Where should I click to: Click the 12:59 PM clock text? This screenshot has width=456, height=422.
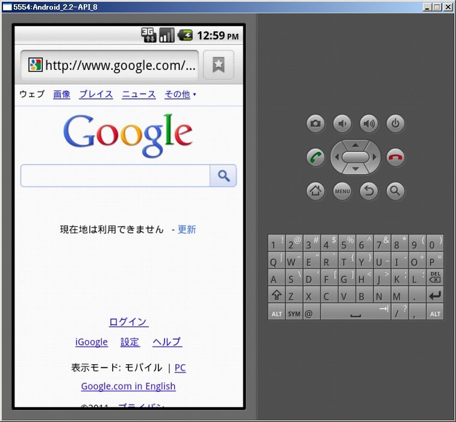[218, 36]
